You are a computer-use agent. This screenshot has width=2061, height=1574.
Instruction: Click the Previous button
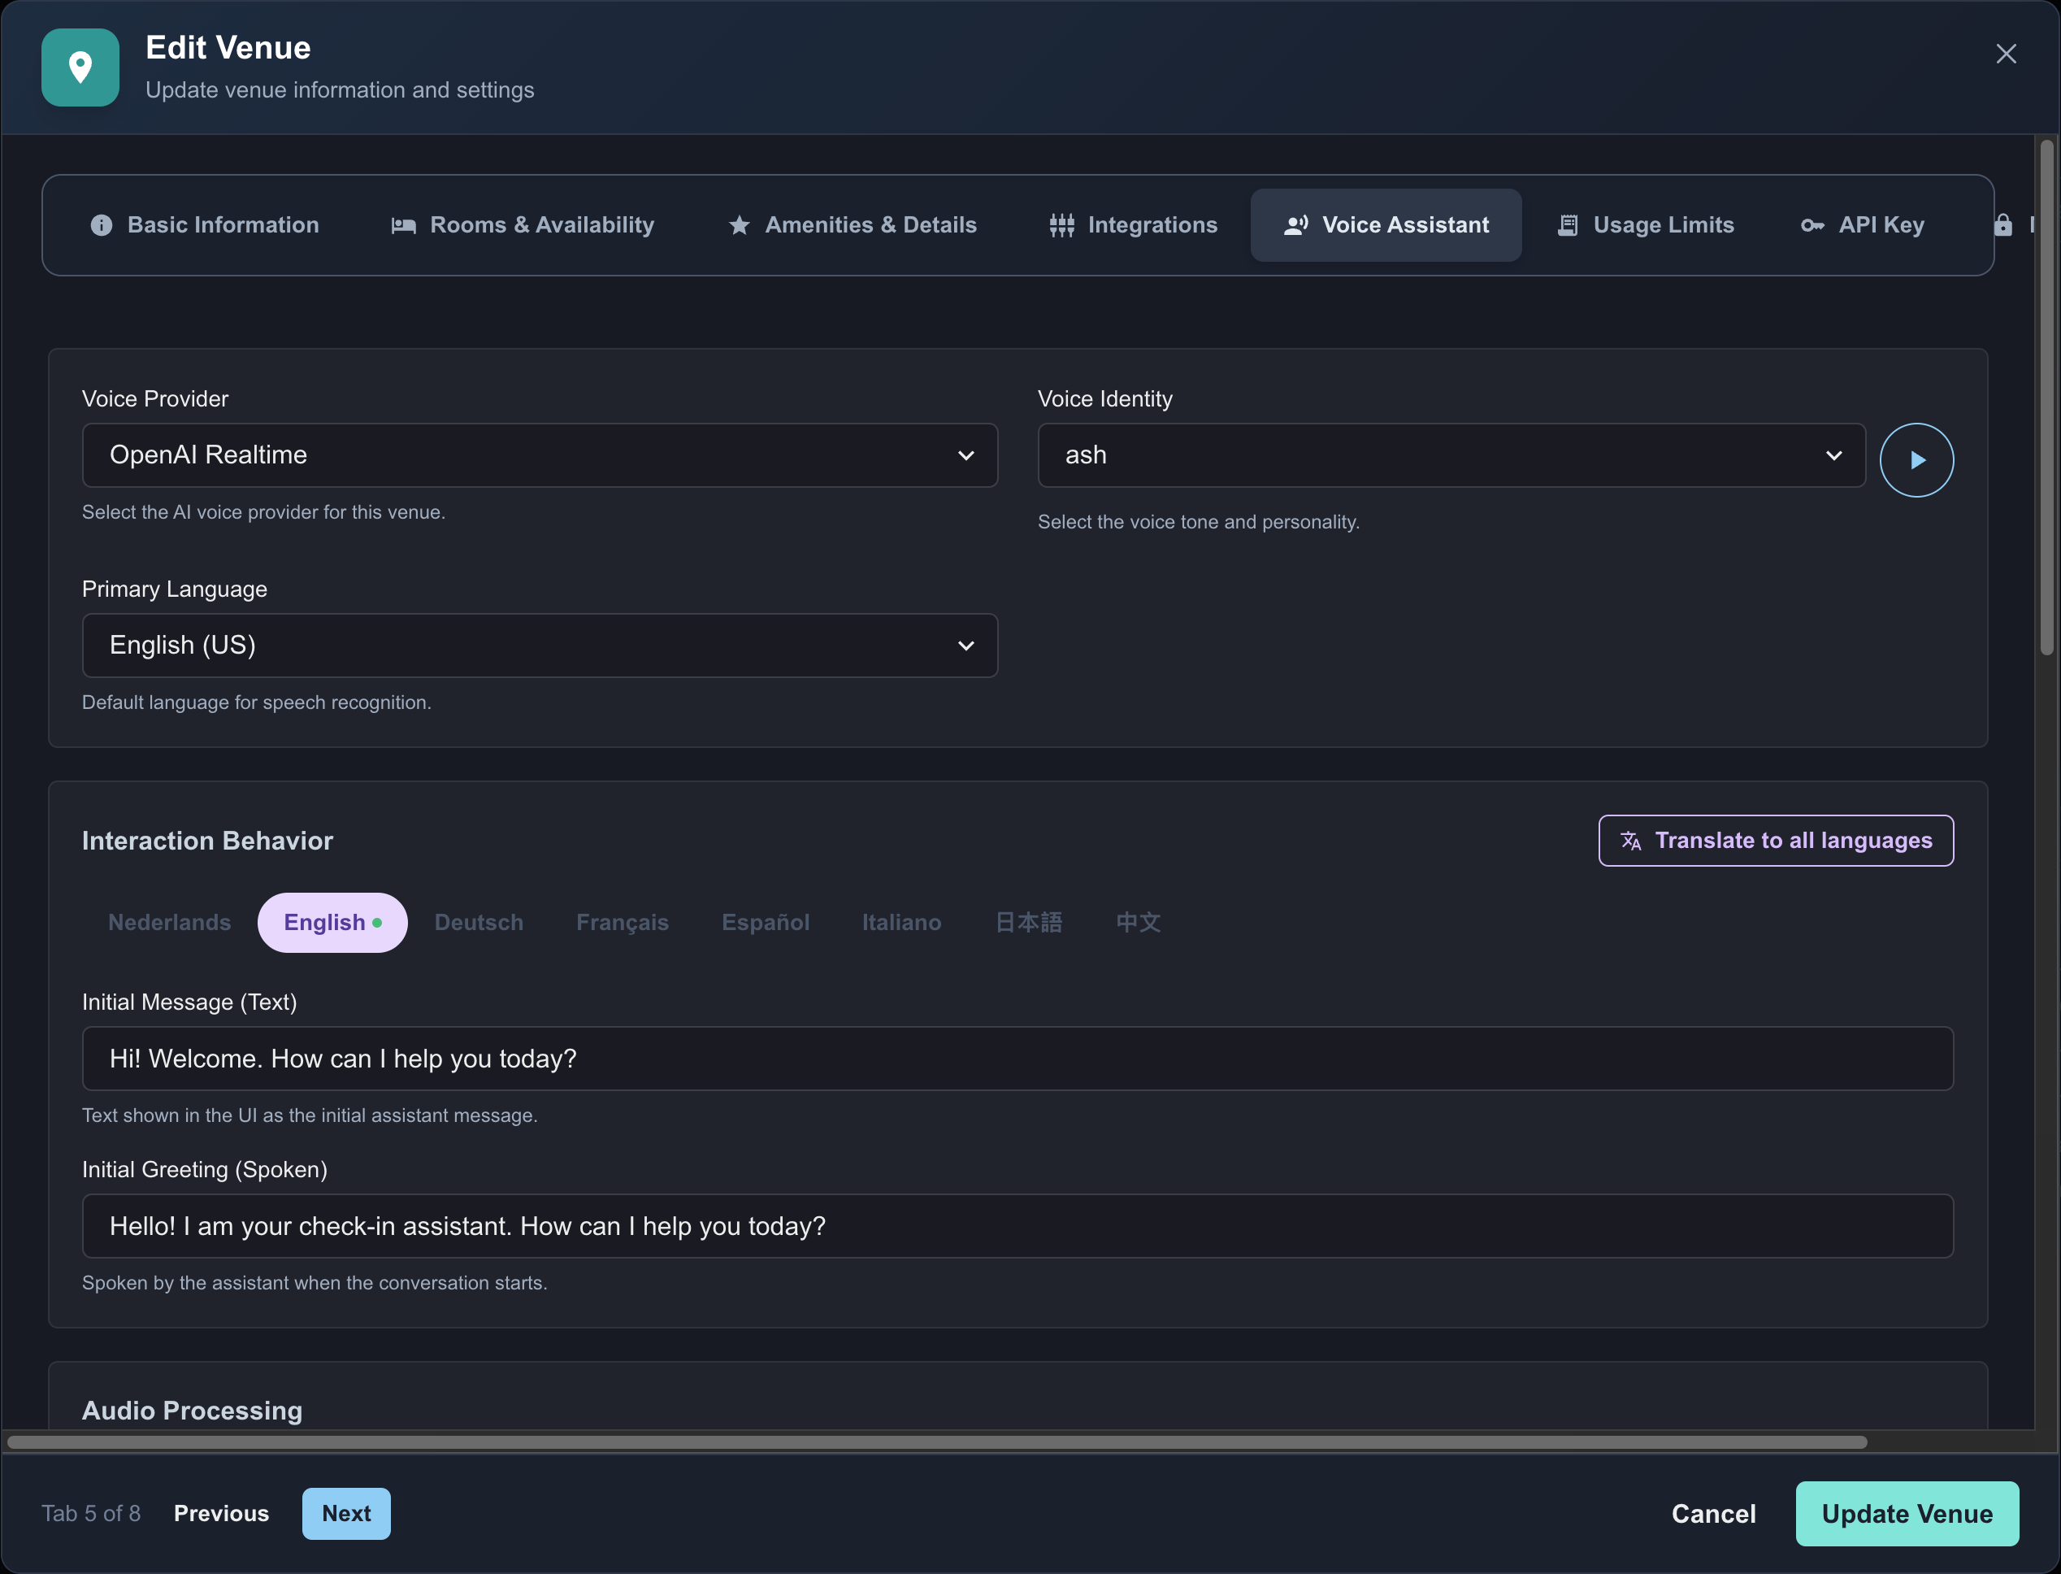pyautogui.click(x=221, y=1514)
